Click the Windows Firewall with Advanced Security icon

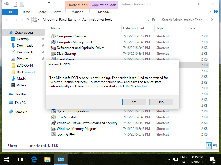[53, 123]
